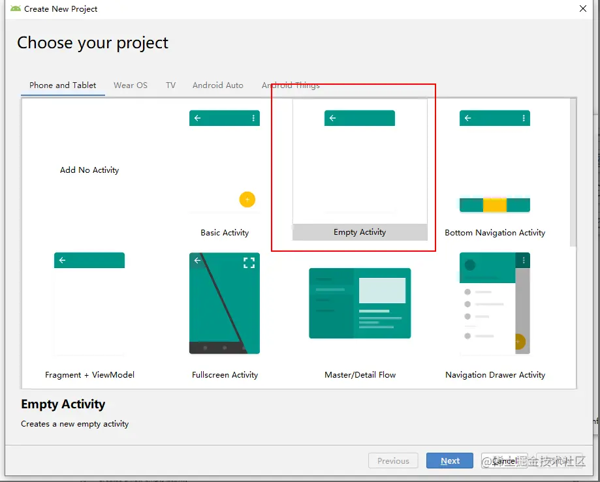
Task: Click the fullscreen expand icon in Fullscreen Activity
Action: 249,263
